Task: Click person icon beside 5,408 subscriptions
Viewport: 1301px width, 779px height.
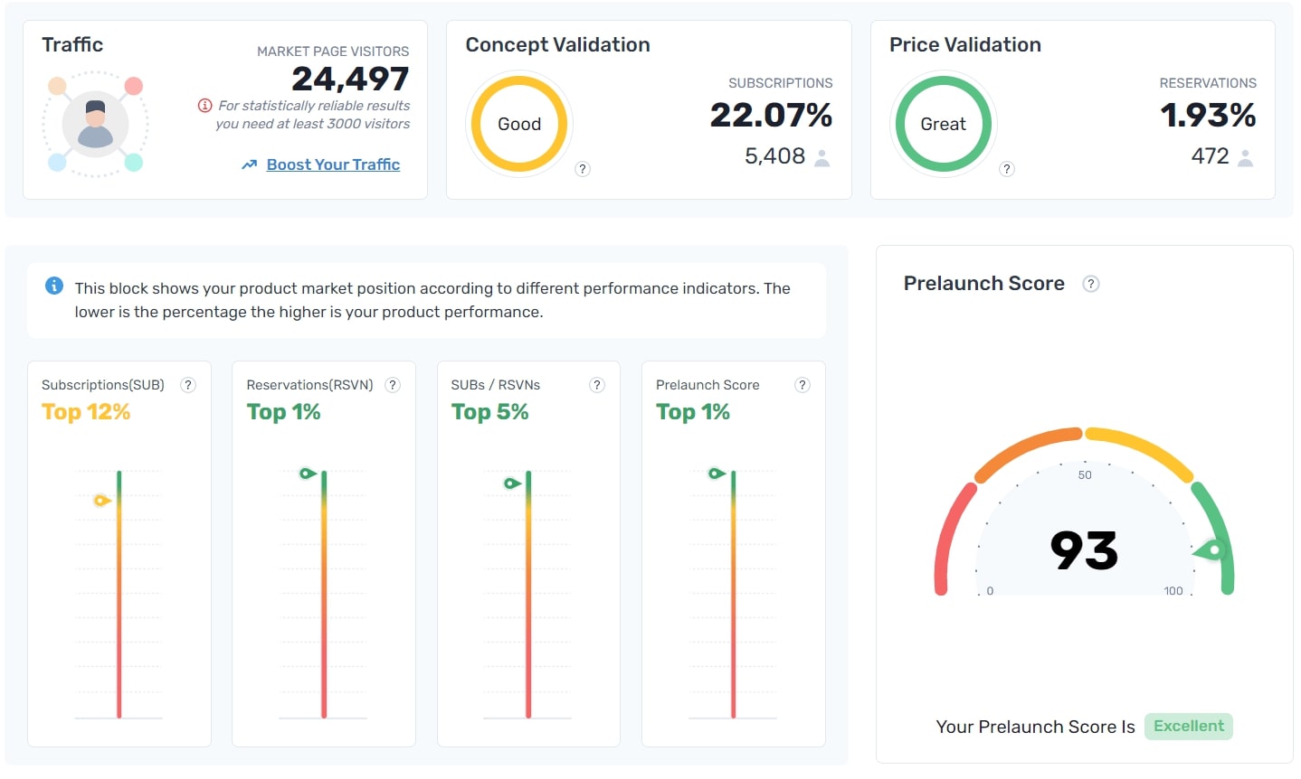Action: tap(821, 155)
